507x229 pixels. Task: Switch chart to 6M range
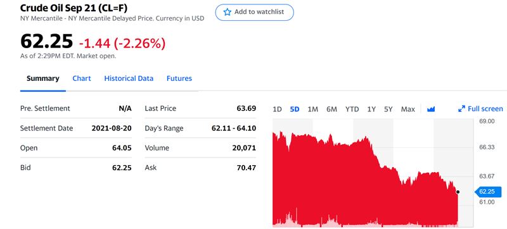[x=331, y=109]
